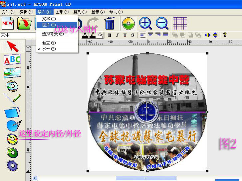Click the trash can delete icon

[109, 23]
